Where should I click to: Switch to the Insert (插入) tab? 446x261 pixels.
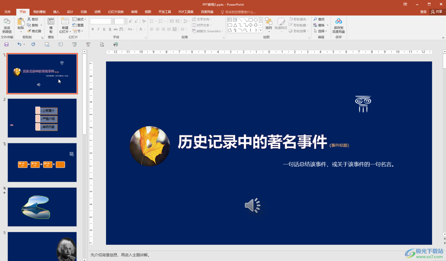tap(56, 12)
